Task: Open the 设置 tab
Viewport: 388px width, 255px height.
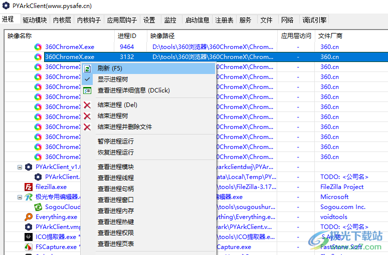Action: (149, 20)
